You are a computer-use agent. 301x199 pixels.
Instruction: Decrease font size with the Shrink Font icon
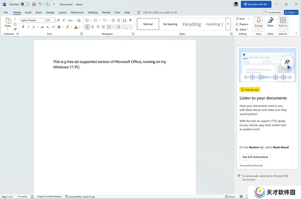point(64,20)
